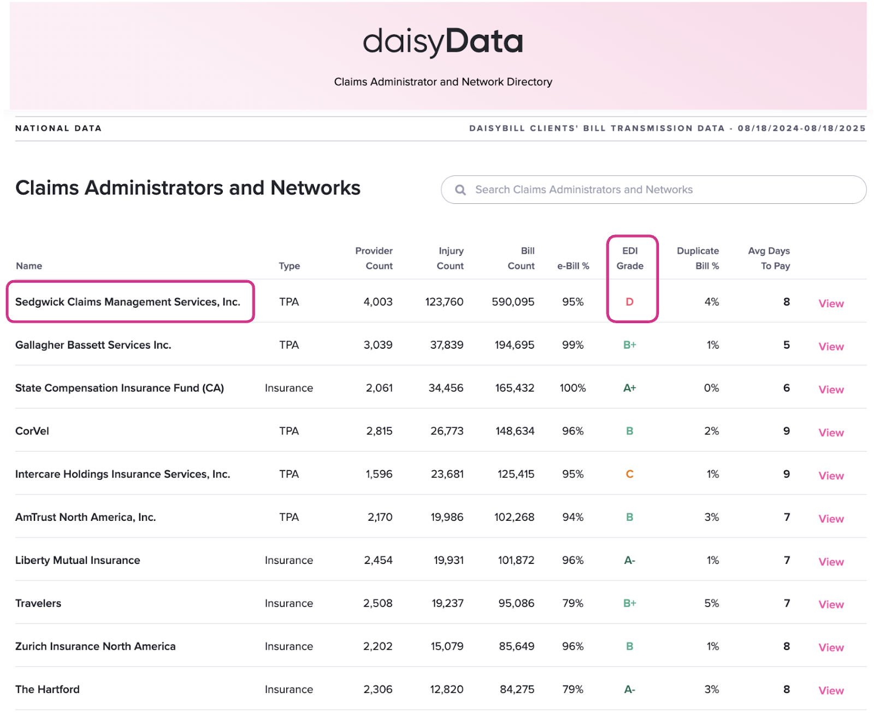
Task: Click the Claims Administrators and Networks heading
Action: (x=188, y=188)
